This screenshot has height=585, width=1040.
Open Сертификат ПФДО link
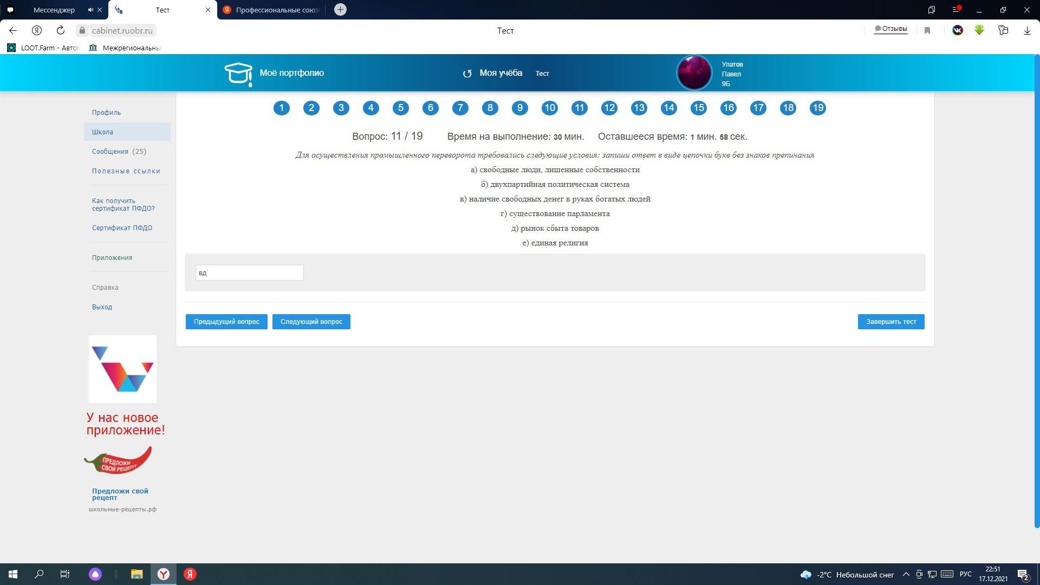tap(122, 228)
